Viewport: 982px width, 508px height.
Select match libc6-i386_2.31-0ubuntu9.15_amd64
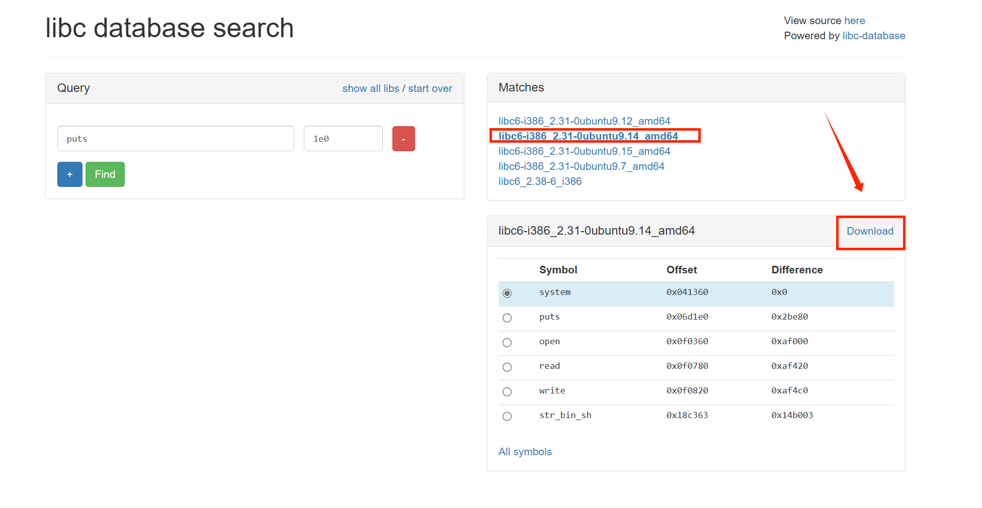(584, 151)
